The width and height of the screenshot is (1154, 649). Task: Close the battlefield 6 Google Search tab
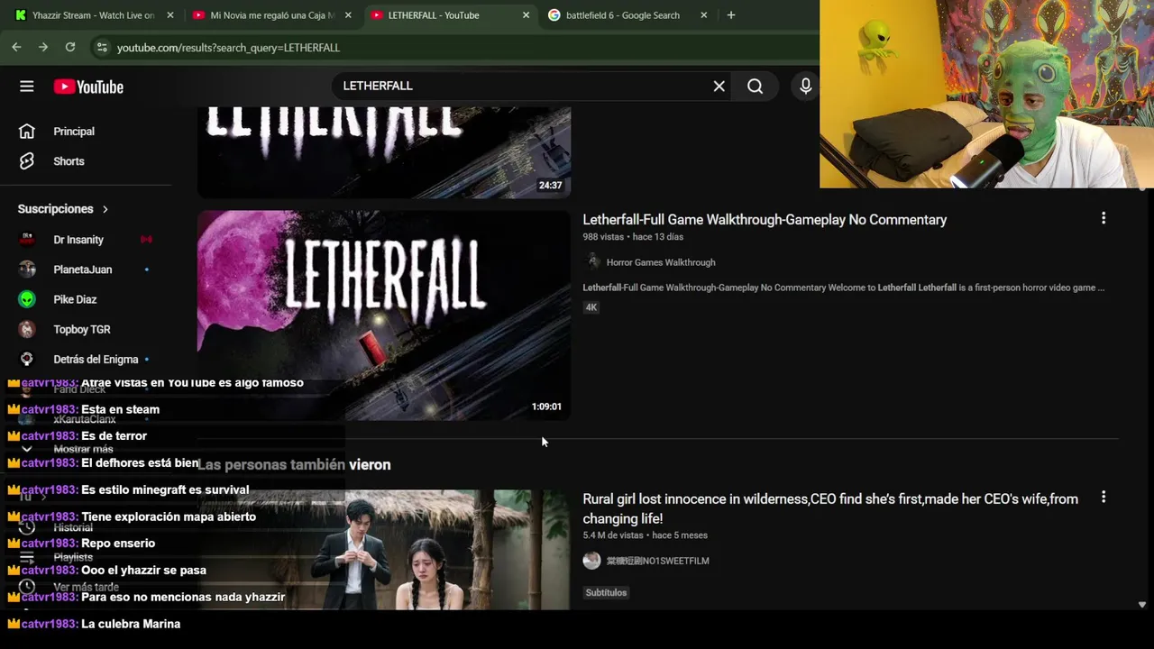(x=704, y=15)
